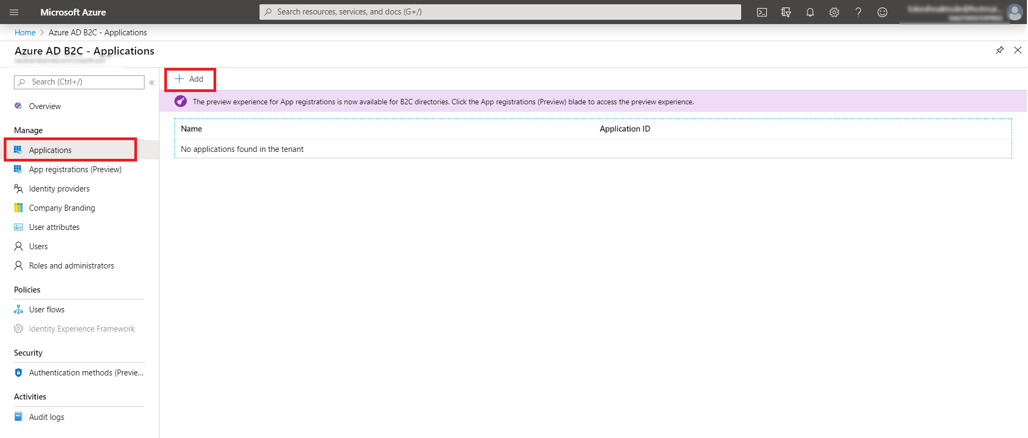
Task: Click the Policies section heading
Action: (27, 290)
